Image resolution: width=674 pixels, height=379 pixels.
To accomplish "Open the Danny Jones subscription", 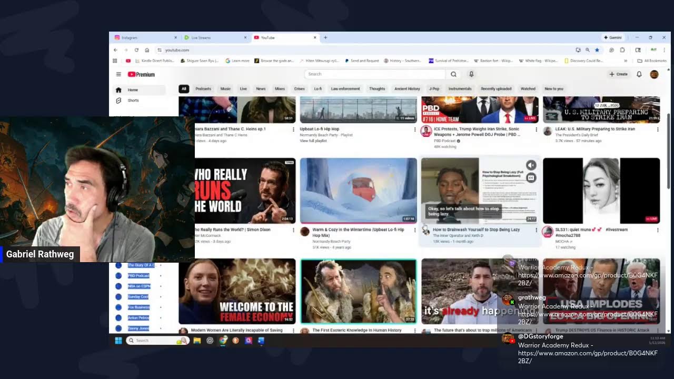I will (x=138, y=328).
